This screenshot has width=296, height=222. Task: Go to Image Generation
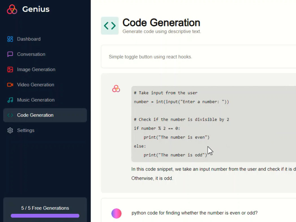pyautogui.click(x=45, y=70)
